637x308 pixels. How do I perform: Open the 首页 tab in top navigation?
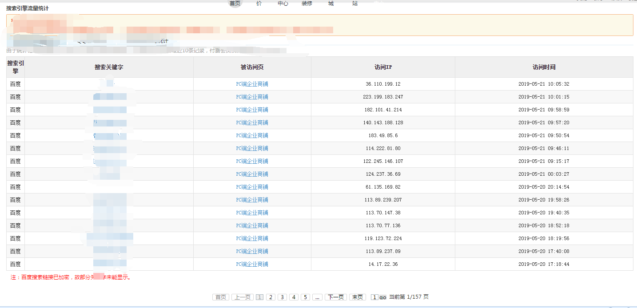click(235, 3)
